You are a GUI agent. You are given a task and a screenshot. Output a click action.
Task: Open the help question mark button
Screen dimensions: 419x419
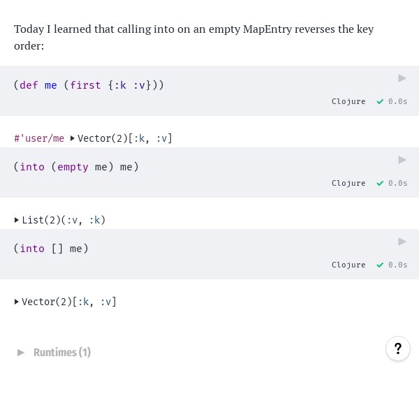coord(397,348)
